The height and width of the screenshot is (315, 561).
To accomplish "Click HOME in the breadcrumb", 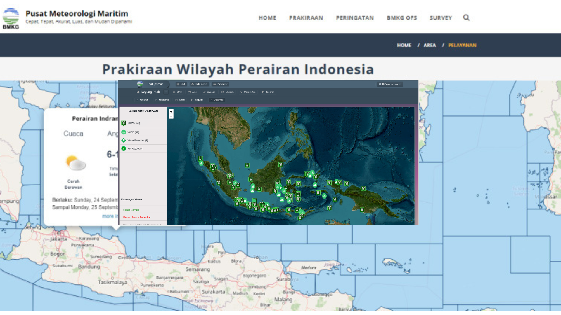I will [404, 45].
